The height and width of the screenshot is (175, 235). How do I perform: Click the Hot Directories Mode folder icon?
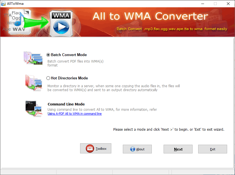click(x=34, y=83)
